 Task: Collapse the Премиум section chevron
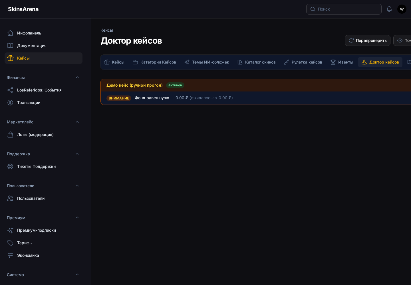[x=77, y=218]
